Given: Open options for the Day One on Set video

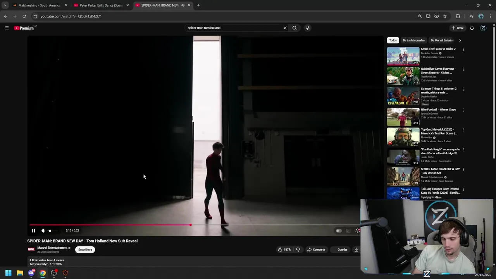Looking at the screenshot, I should pos(463,170).
